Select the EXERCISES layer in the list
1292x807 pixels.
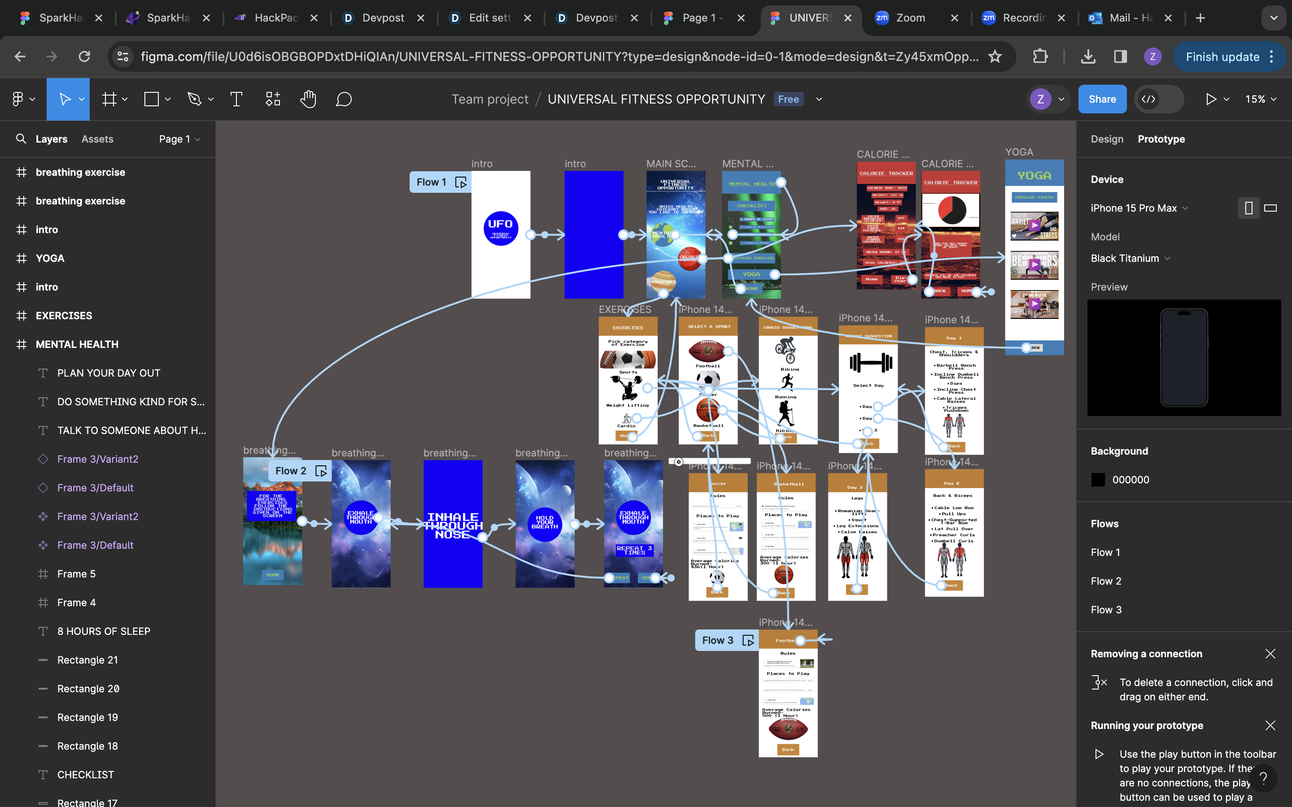(64, 316)
